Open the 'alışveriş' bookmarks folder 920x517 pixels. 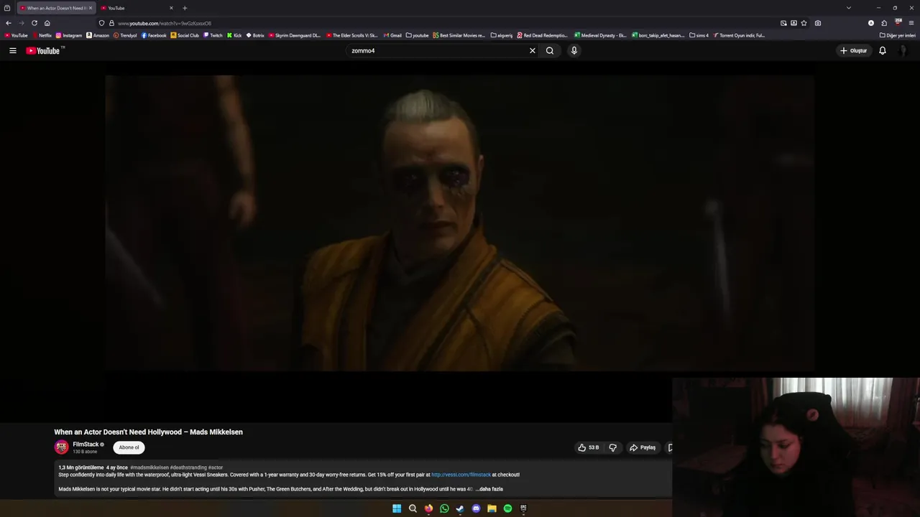502,35
